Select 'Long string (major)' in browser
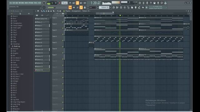Viewport: 200px width, 112px height. pos(19,102)
